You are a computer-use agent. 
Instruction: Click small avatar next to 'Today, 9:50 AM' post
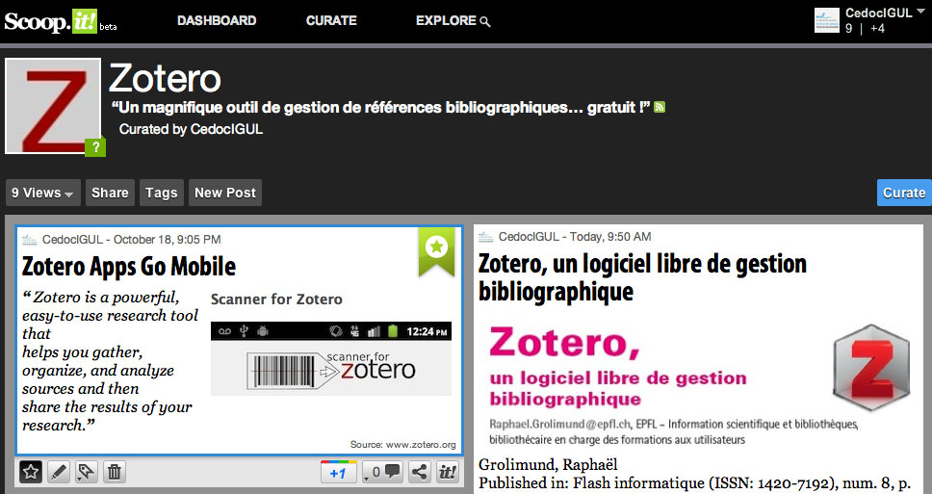click(x=486, y=237)
